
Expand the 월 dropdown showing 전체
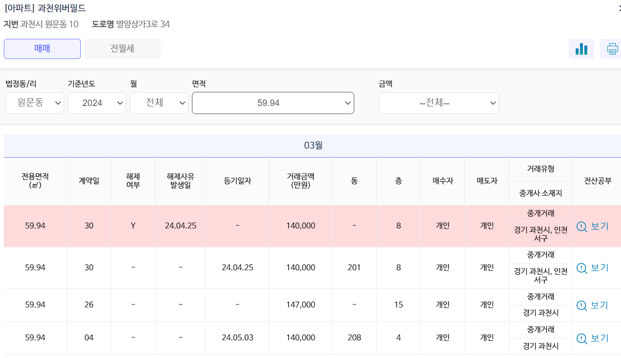pos(159,103)
